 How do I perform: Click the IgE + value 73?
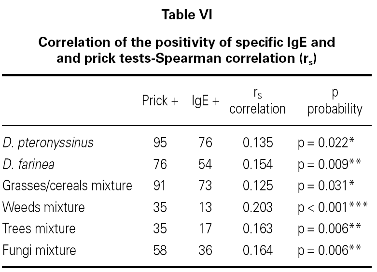(x=205, y=186)
